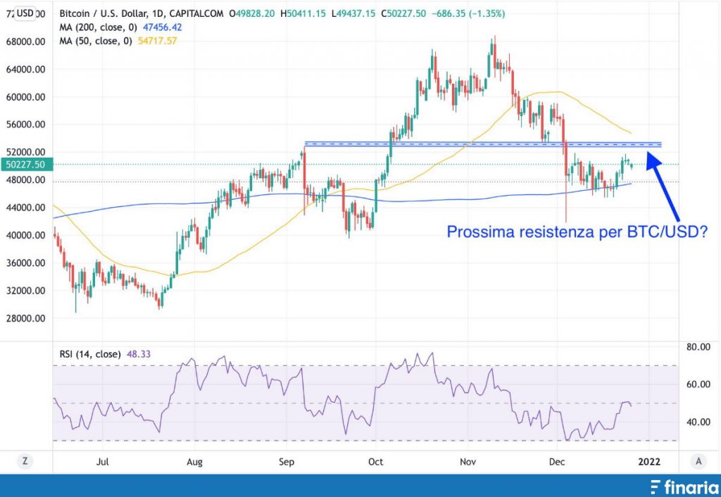Image resolution: width=721 pixels, height=497 pixels.
Task: Click the RSI 80.00 axis label
Action: coord(698,347)
